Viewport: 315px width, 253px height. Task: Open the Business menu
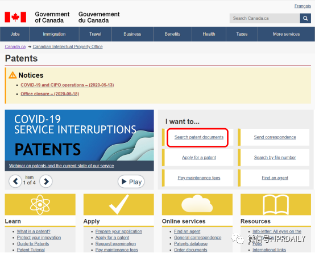(x=132, y=34)
